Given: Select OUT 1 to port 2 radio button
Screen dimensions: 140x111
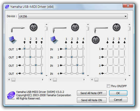Looking at the screenshot, I should 30,49.
